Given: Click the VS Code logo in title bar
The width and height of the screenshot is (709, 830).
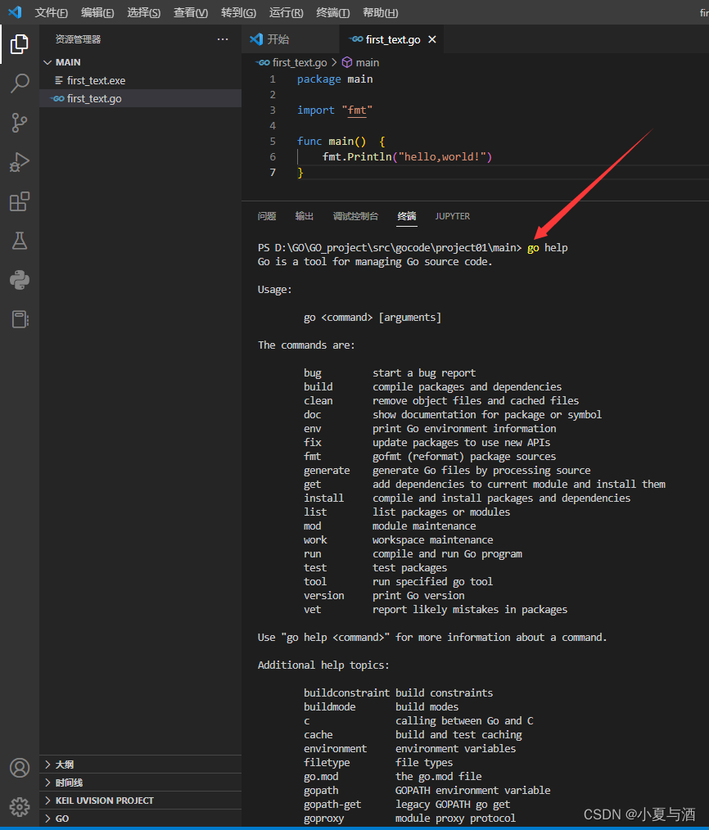Looking at the screenshot, I should click(x=15, y=12).
